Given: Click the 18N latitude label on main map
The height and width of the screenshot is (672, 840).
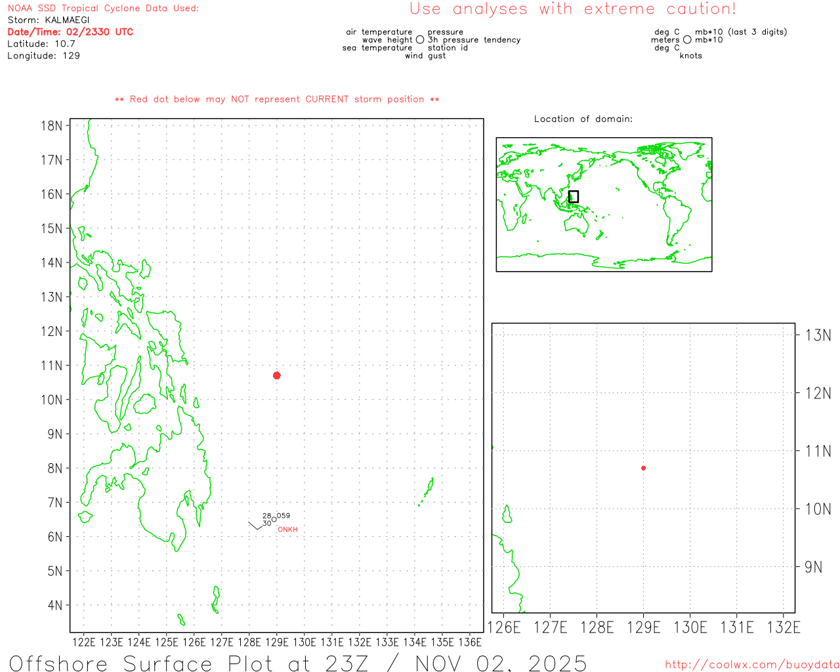Looking at the screenshot, I should [52, 125].
